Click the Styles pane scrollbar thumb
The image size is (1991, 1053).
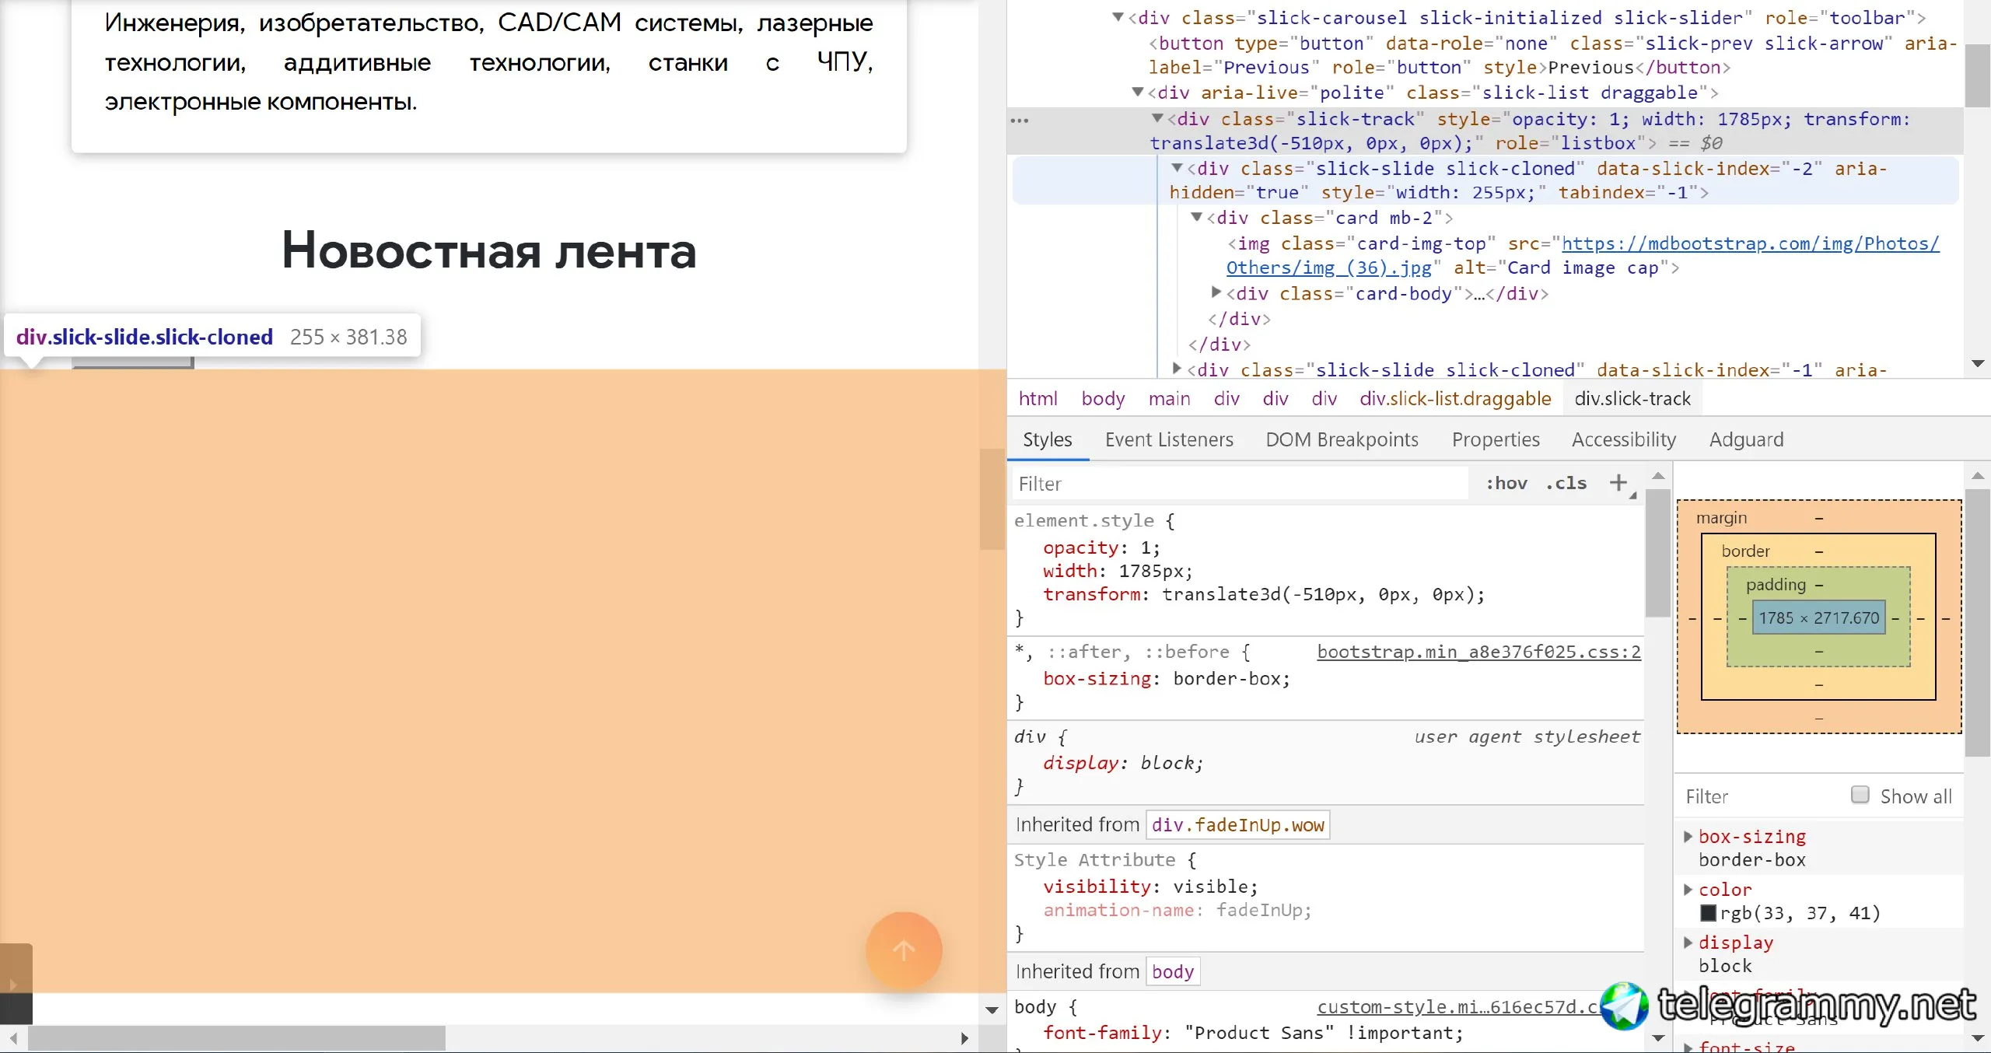pyautogui.click(x=1657, y=553)
